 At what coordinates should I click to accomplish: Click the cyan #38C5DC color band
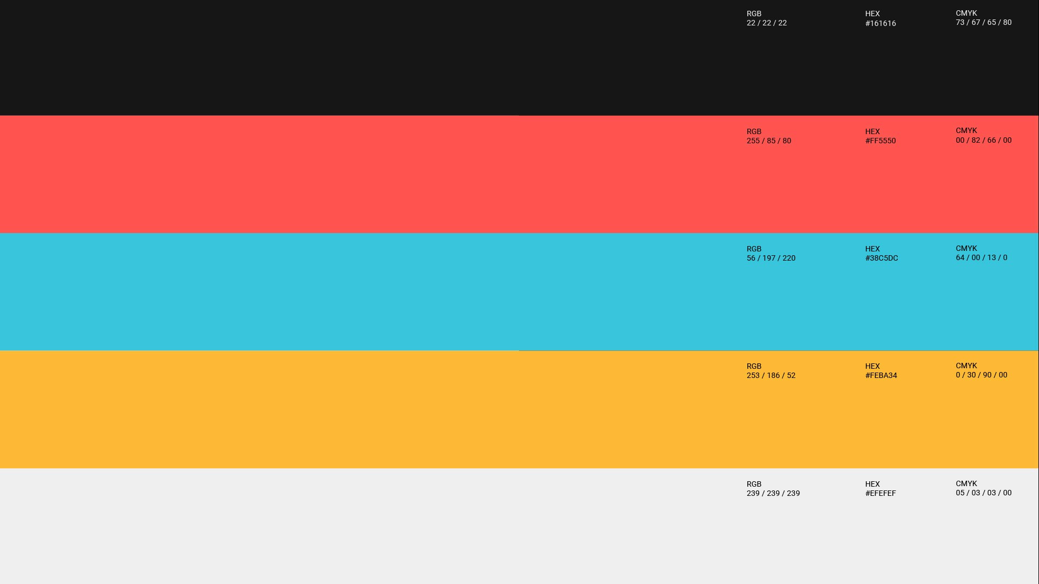point(368,292)
